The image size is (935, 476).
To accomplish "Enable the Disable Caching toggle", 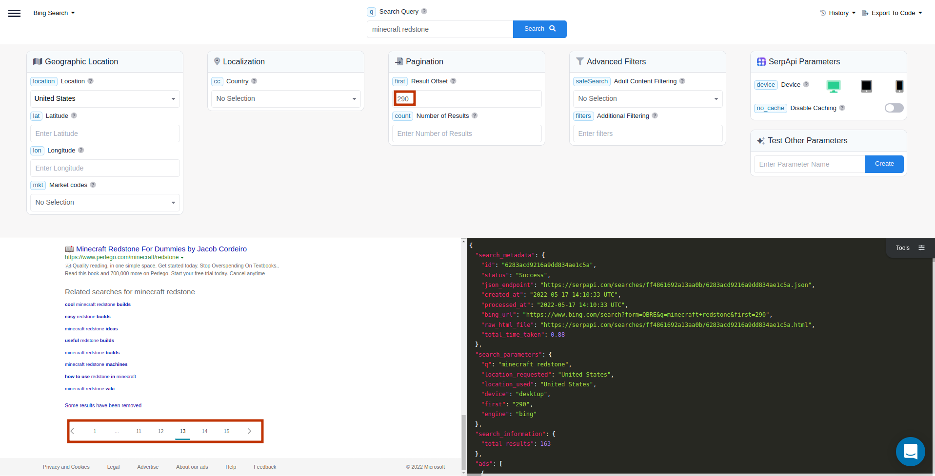I will 894,108.
